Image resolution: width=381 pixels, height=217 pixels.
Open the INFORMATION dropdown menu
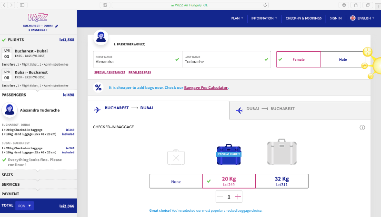[264, 18]
